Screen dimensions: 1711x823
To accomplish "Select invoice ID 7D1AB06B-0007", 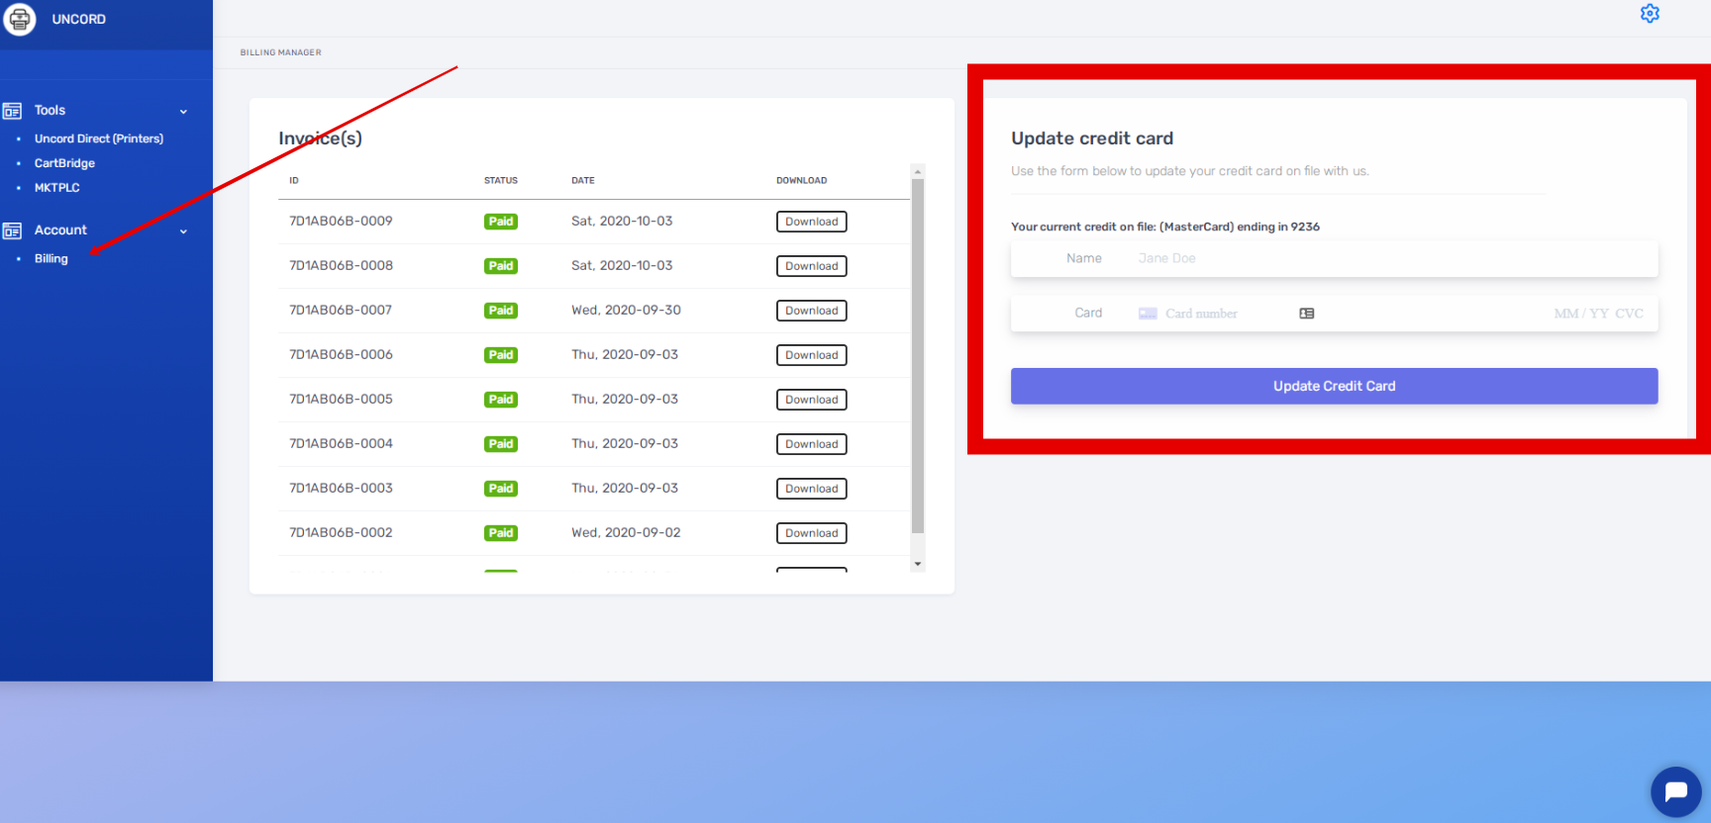I will (x=341, y=311).
